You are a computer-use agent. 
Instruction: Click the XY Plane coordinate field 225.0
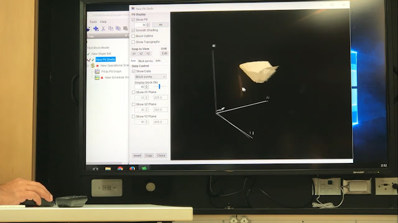coord(160,97)
